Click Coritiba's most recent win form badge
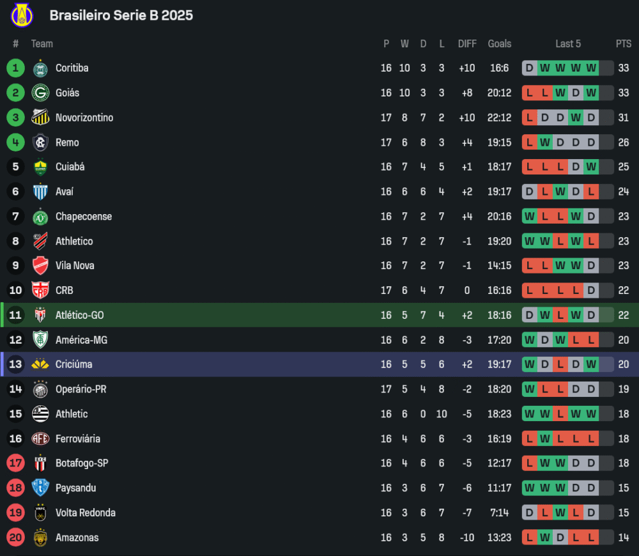 tap(591, 68)
